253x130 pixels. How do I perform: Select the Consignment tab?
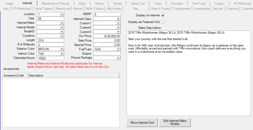point(182,9)
